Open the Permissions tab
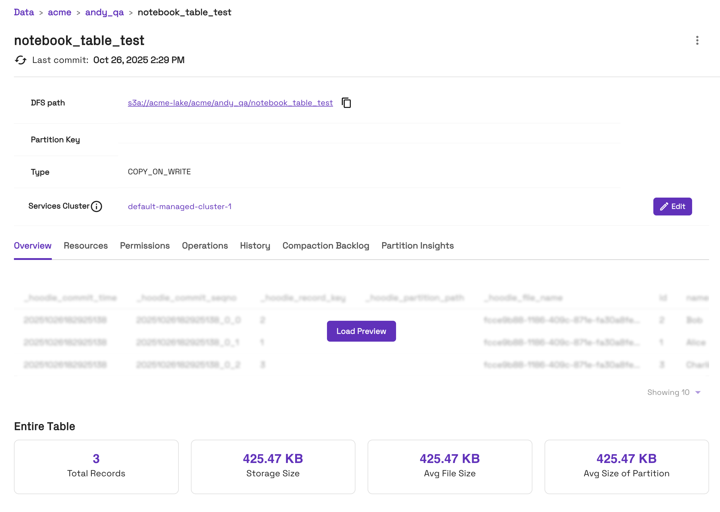Screen dimensions: 720x512 click(145, 246)
